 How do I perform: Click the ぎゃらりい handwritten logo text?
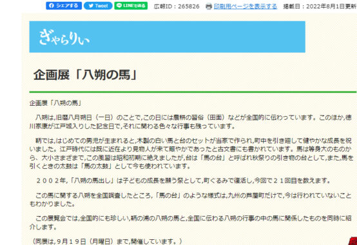64,38
